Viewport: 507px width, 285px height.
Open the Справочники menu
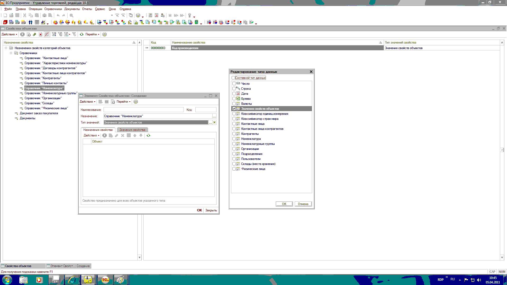pyautogui.click(x=53, y=9)
